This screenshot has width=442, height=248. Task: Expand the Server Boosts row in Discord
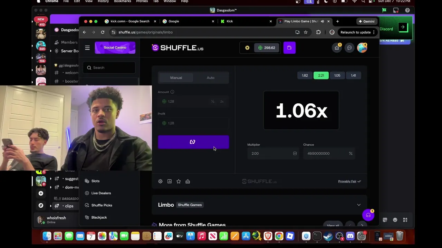[x=67, y=51]
